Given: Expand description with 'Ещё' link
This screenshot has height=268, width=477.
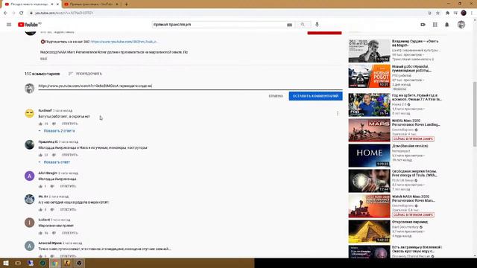Looking at the screenshot, I should pyautogui.click(x=43, y=59).
